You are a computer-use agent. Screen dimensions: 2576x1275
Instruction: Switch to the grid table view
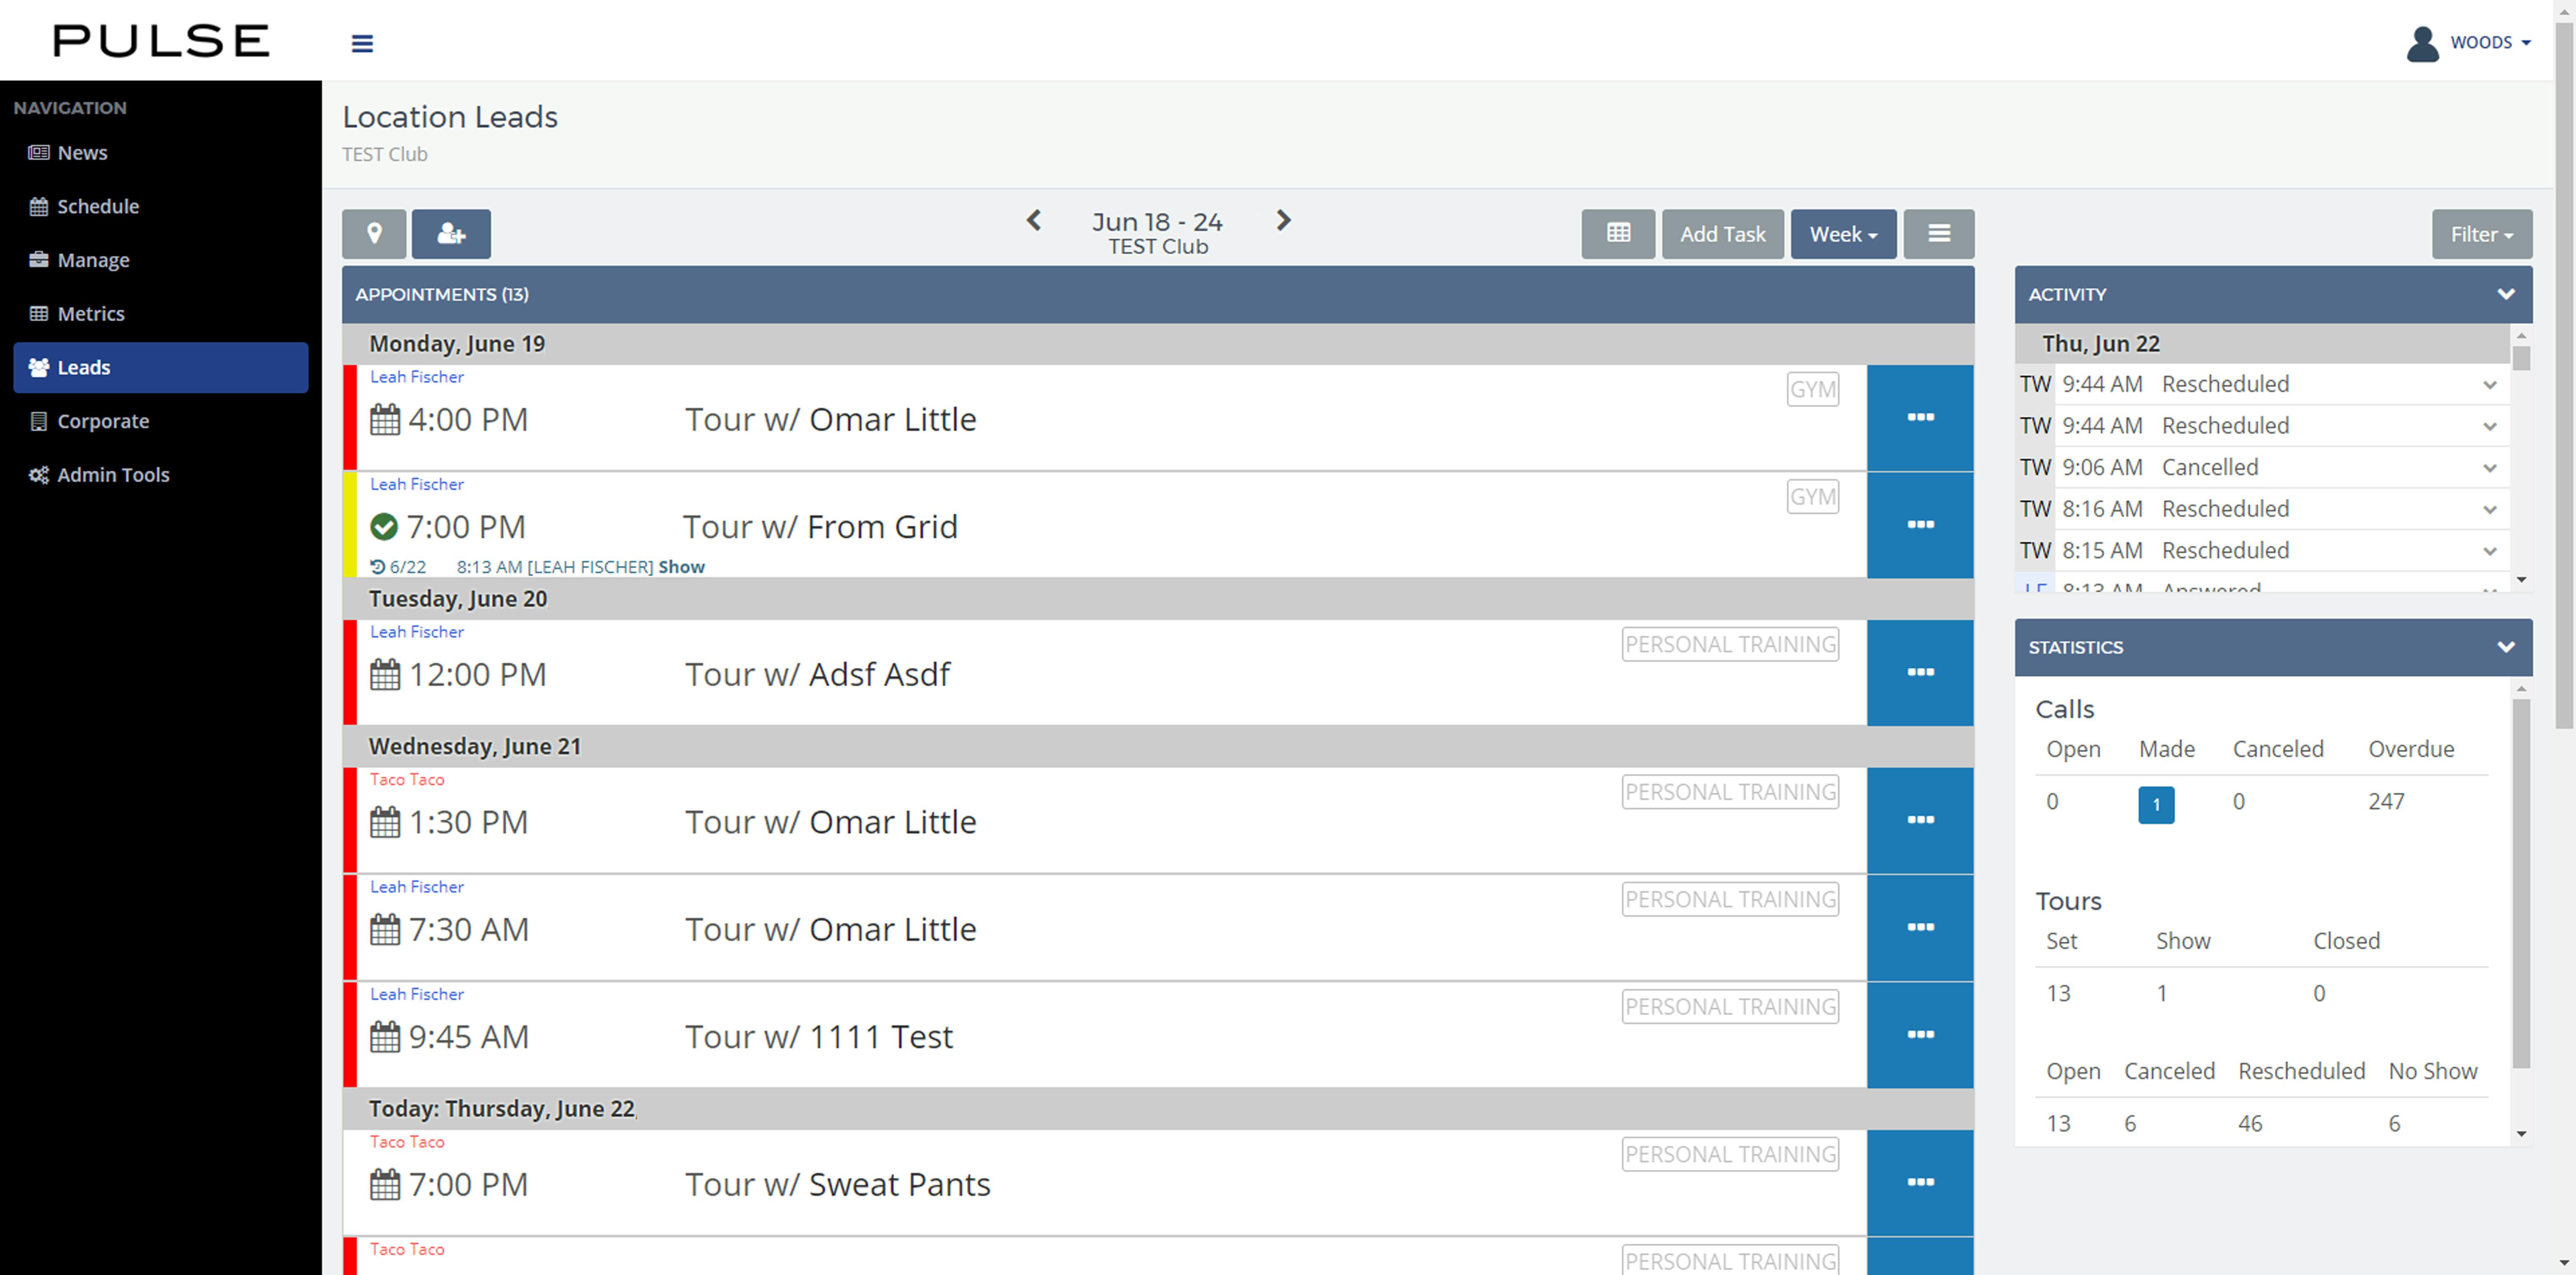[1618, 233]
